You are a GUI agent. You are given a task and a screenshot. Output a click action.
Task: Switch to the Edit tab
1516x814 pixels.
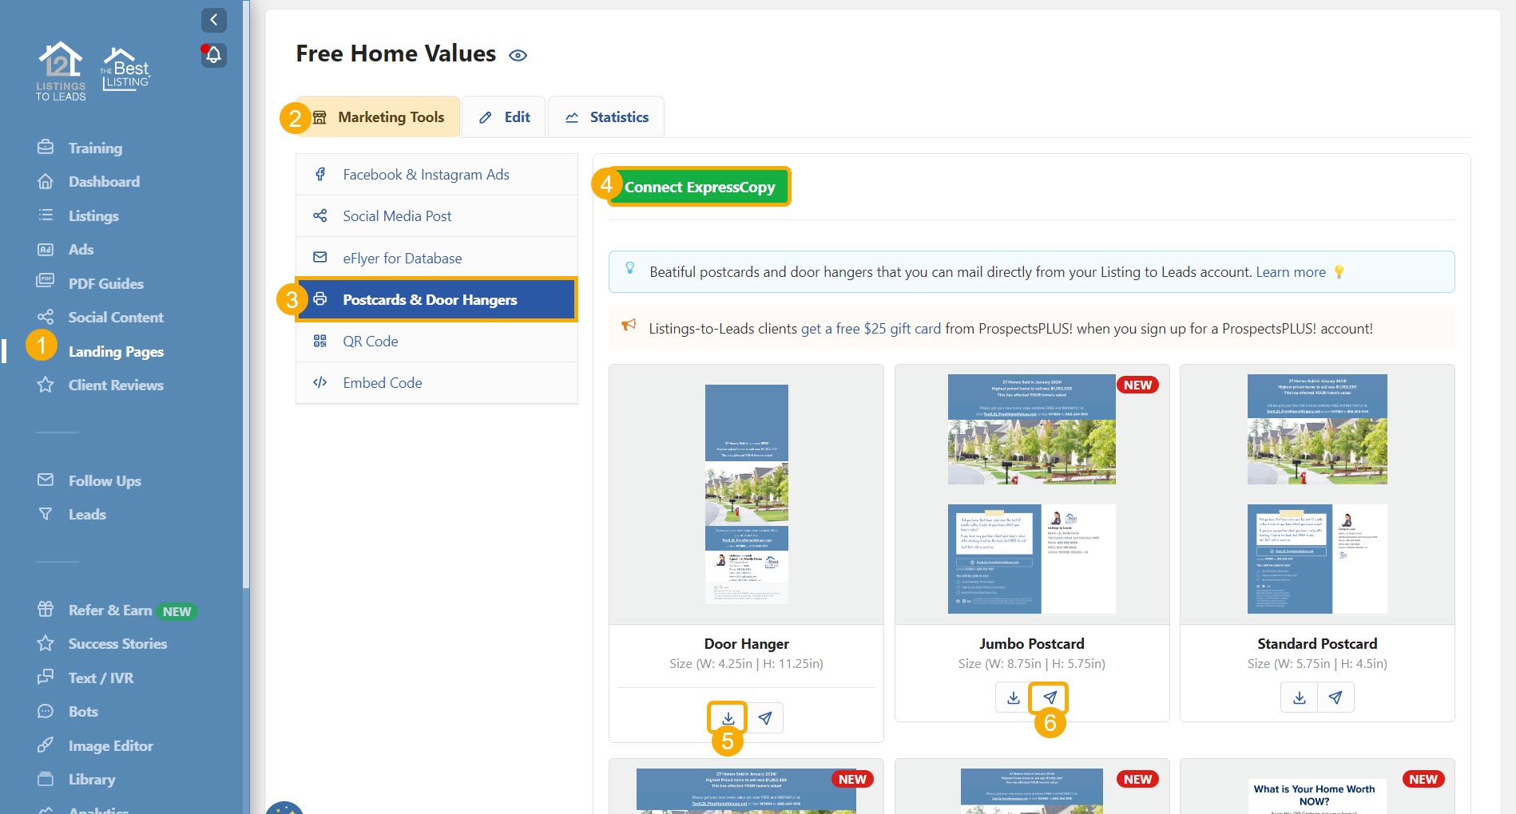coord(505,117)
